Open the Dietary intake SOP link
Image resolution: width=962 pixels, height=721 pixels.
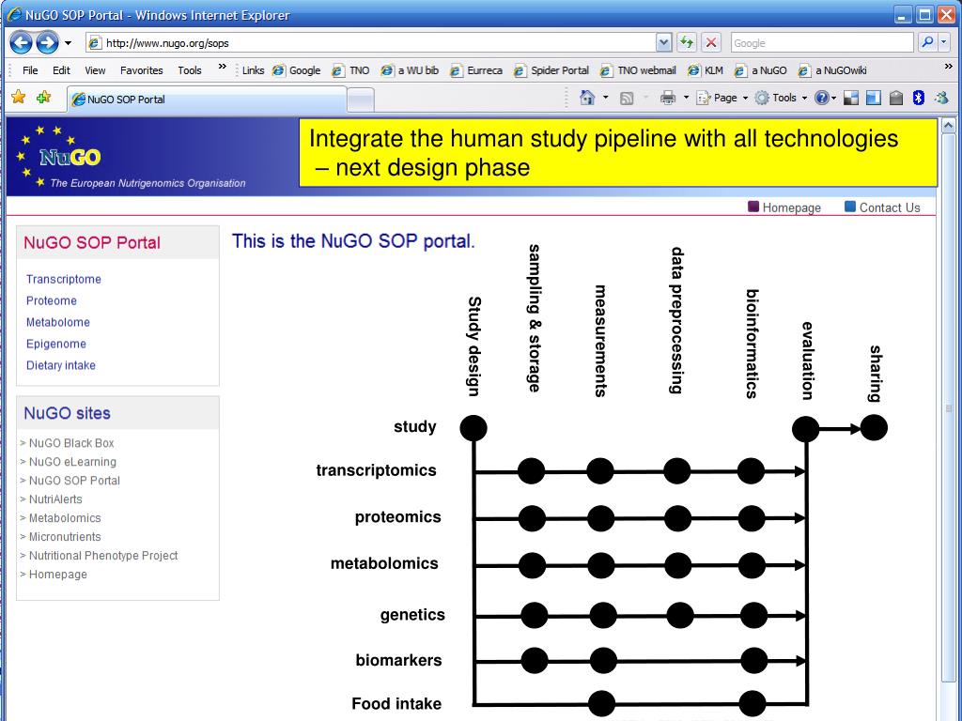tap(61, 365)
